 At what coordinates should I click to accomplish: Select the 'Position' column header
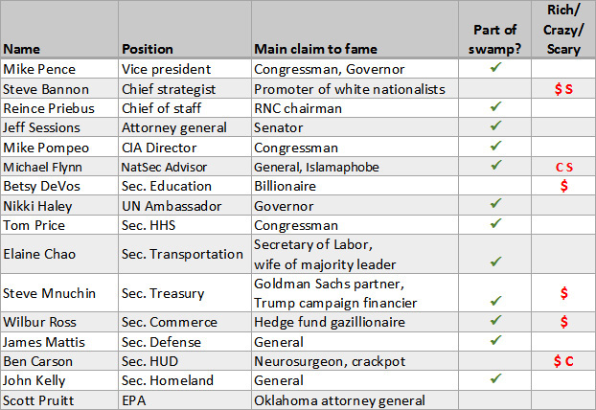(148, 48)
